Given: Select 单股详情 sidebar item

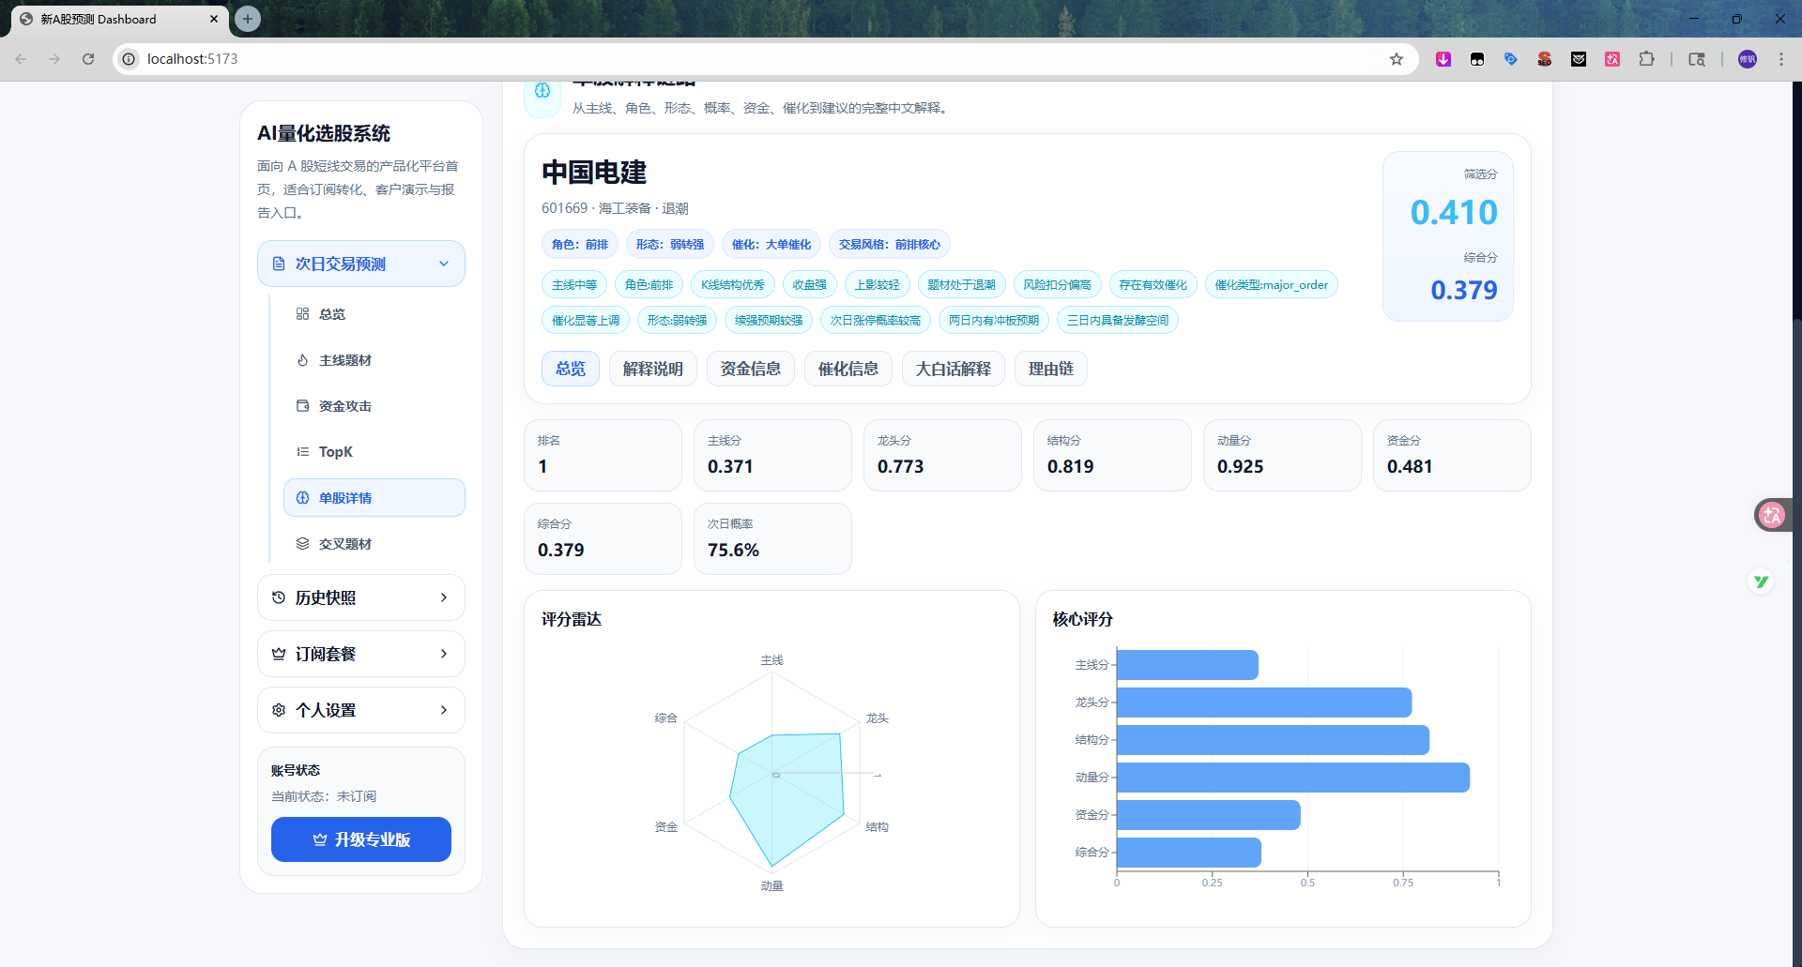Looking at the screenshot, I should [374, 498].
